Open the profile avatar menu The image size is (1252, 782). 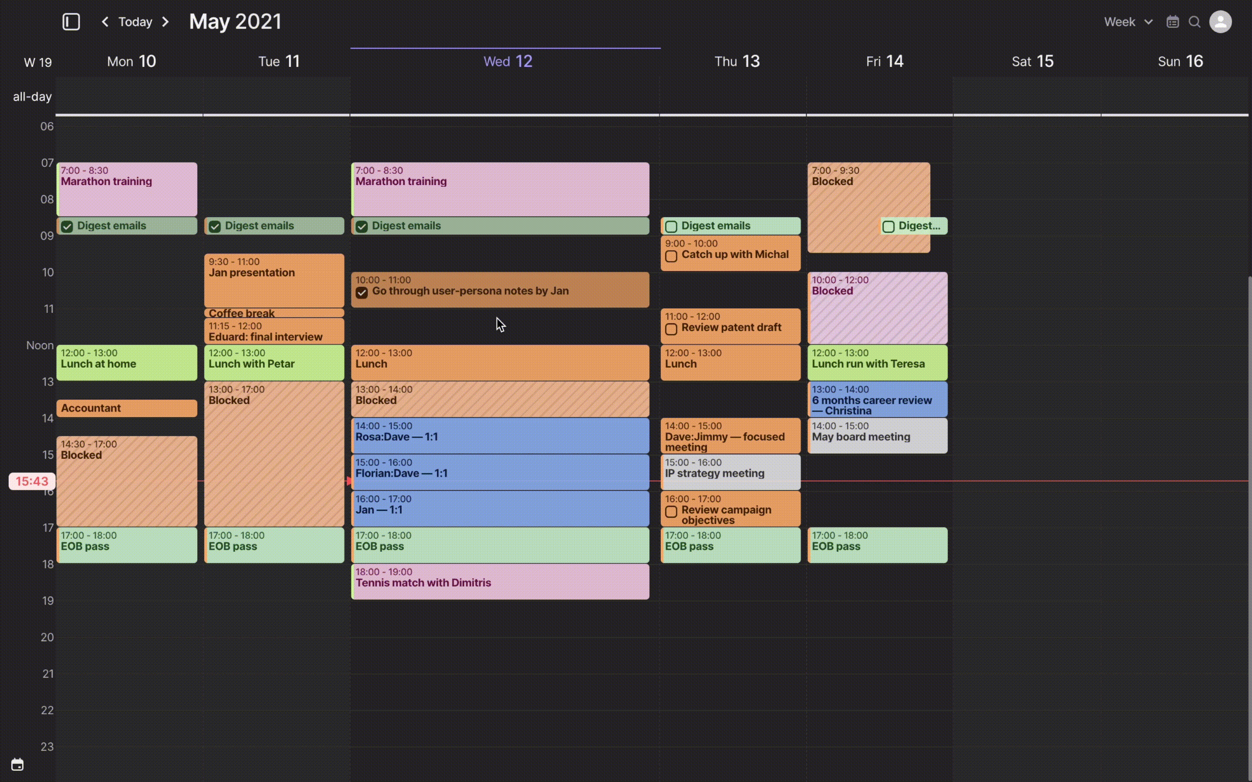click(1221, 22)
